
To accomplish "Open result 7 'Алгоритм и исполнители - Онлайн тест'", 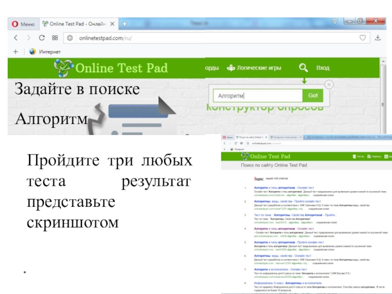I will [280, 269].
